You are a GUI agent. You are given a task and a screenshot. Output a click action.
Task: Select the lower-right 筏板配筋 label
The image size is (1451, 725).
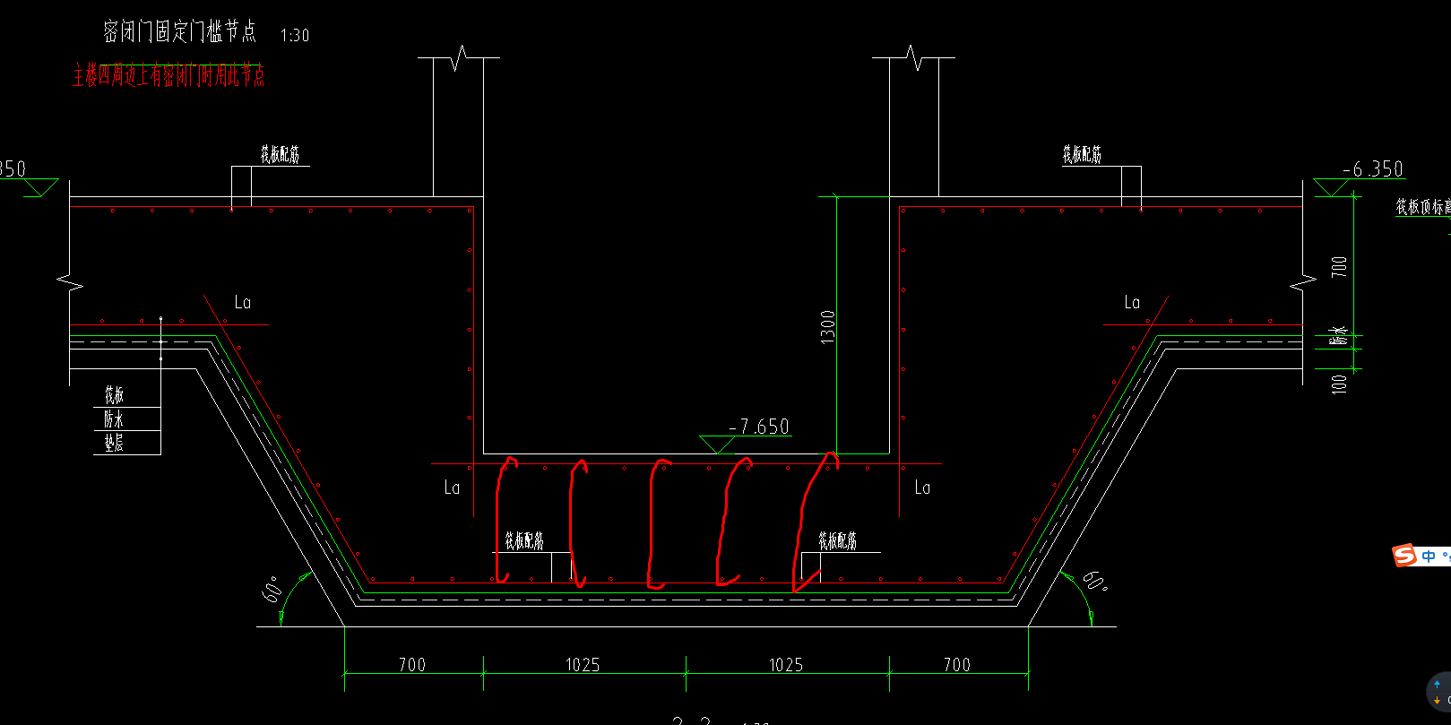(837, 541)
